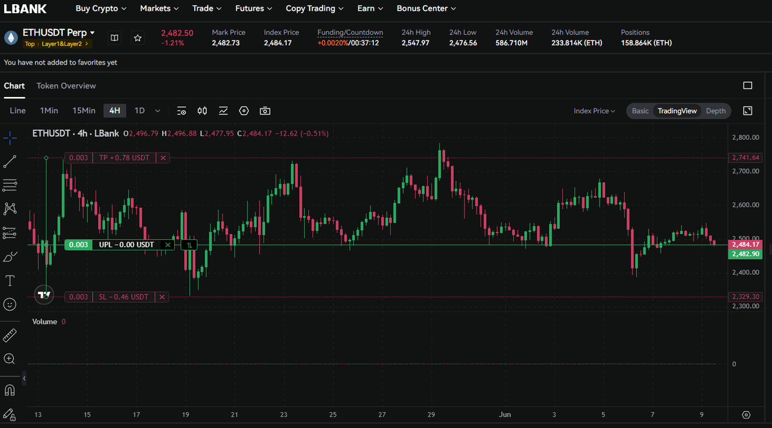Switch chart view to Depth
The height and width of the screenshot is (428, 772).
coord(716,111)
